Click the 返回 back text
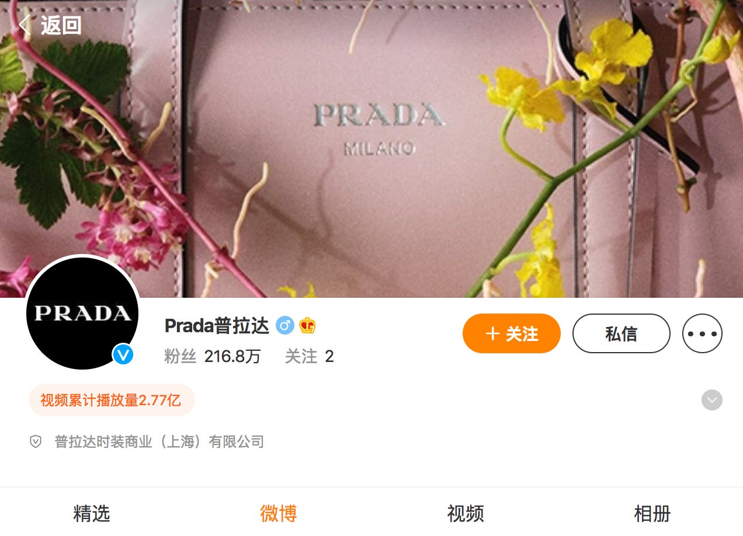Viewport: 743px width, 536px height. 61,25
